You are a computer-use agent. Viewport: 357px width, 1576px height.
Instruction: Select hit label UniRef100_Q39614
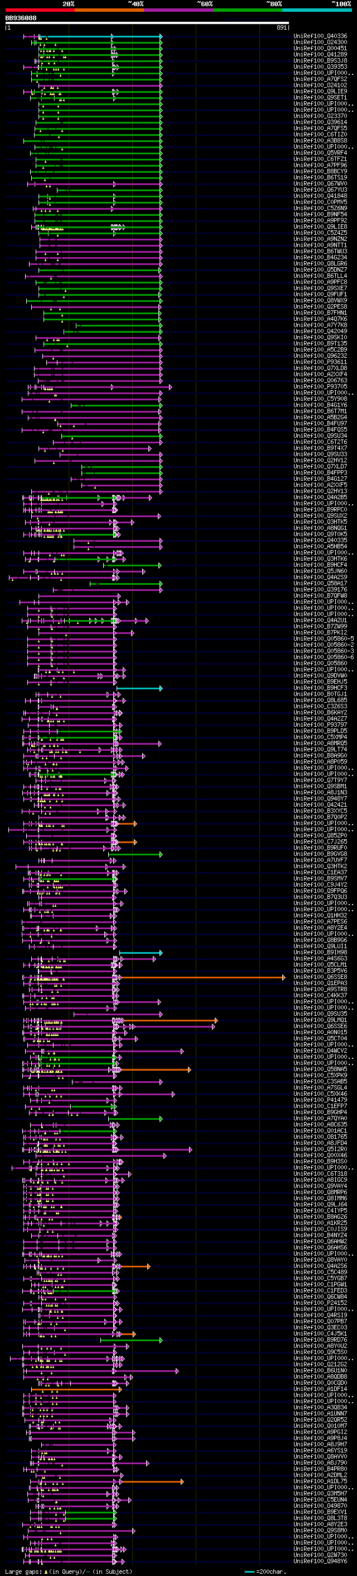tap(320, 122)
